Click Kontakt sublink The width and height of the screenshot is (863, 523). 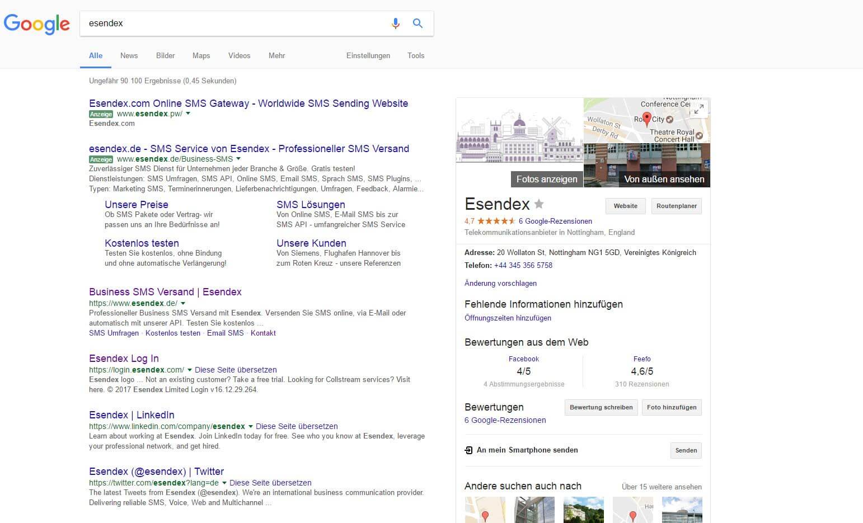(263, 333)
